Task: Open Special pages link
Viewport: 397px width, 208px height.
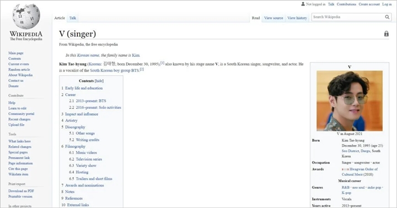Action: coord(18,152)
